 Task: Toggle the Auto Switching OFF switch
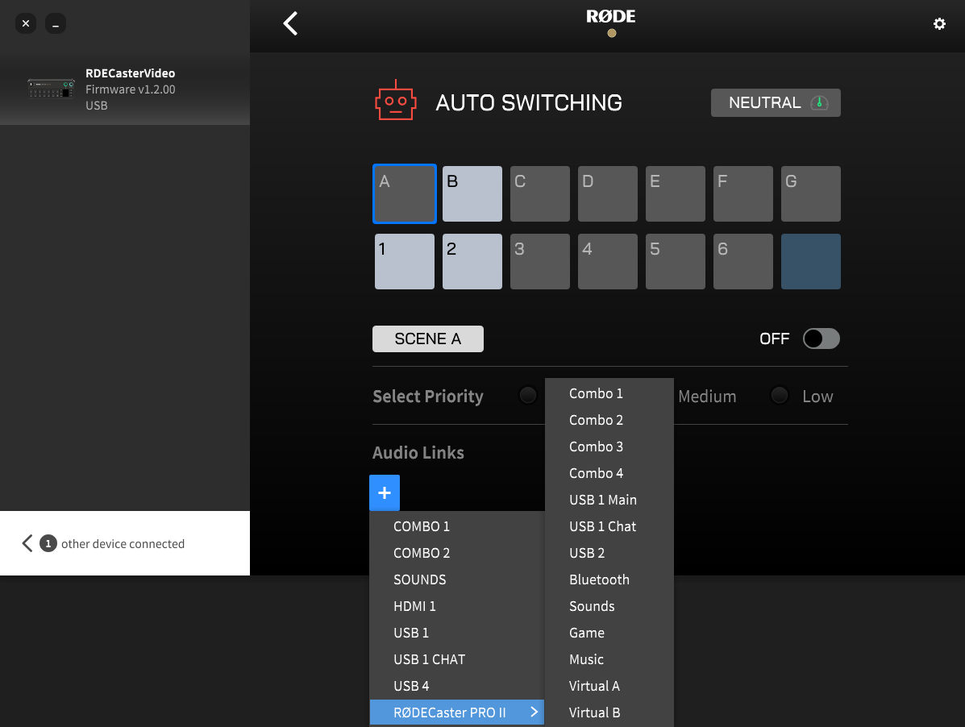click(821, 339)
